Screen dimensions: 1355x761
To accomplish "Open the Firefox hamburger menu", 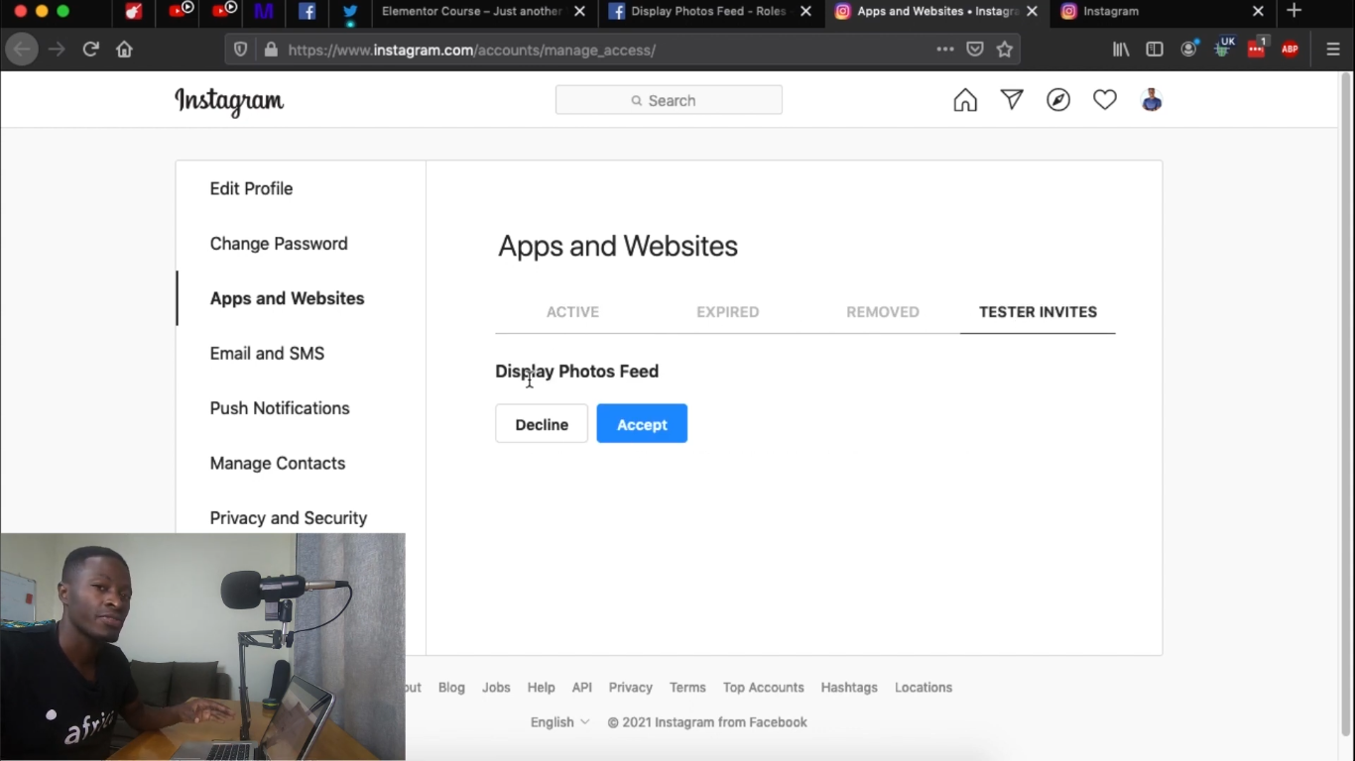I will (1333, 49).
